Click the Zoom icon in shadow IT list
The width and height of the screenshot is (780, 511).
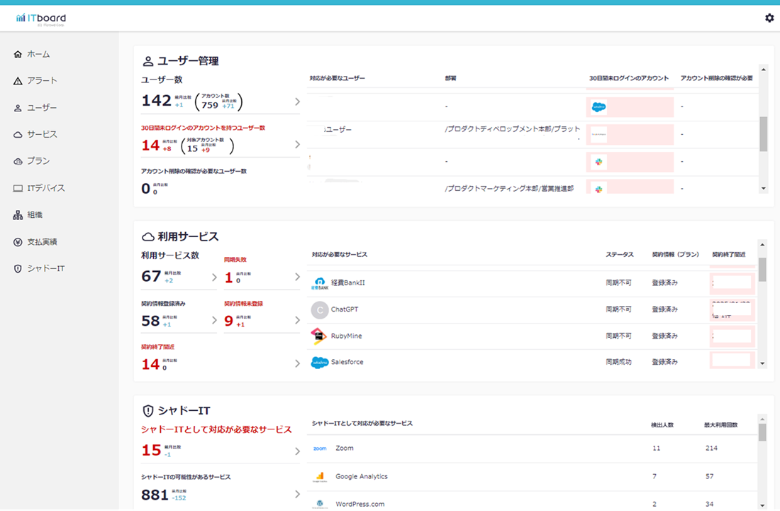(319, 448)
